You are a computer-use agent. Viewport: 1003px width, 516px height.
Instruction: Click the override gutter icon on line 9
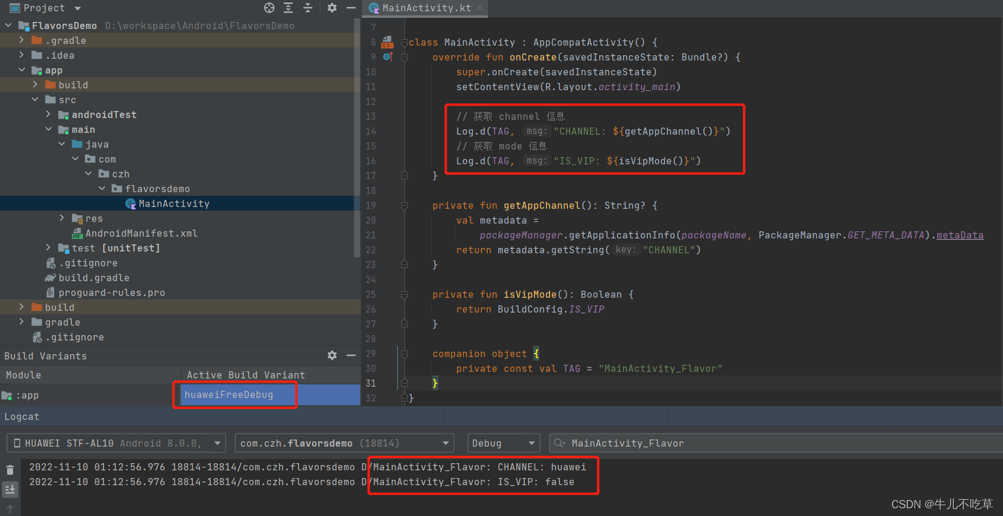pyautogui.click(x=387, y=56)
